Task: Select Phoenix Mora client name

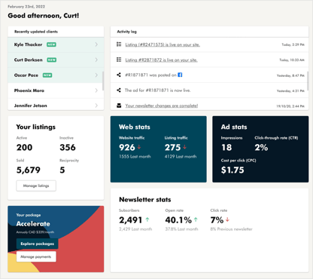Action: click(x=29, y=90)
